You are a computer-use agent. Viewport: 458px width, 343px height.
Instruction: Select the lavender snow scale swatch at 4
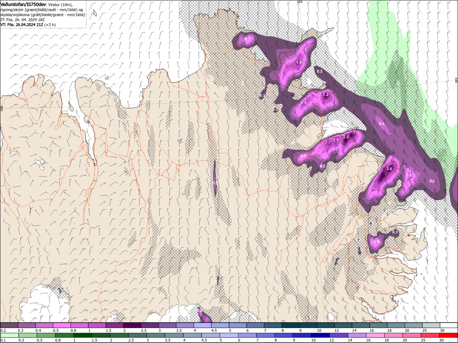click(202, 325)
